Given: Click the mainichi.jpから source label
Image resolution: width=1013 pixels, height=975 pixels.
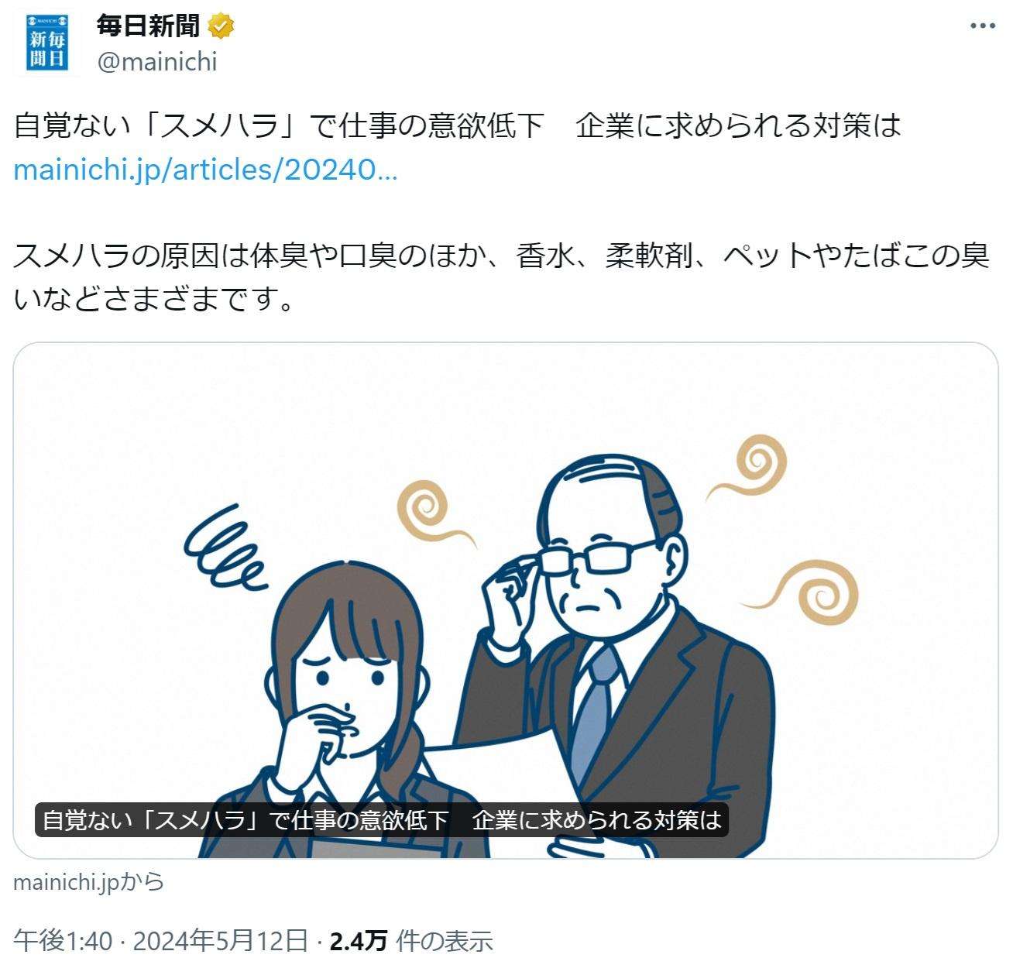Looking at the screenshot, I should tap(89, 881).
